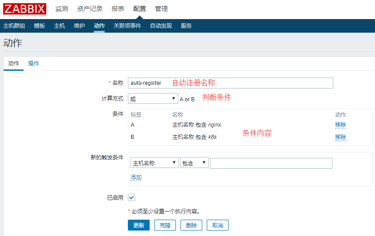Open the 管理 top menu
375x236 pixels.
(161, 9)
